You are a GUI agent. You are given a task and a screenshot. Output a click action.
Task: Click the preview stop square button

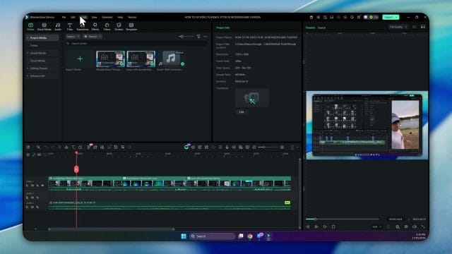click(x=333, y=226)
